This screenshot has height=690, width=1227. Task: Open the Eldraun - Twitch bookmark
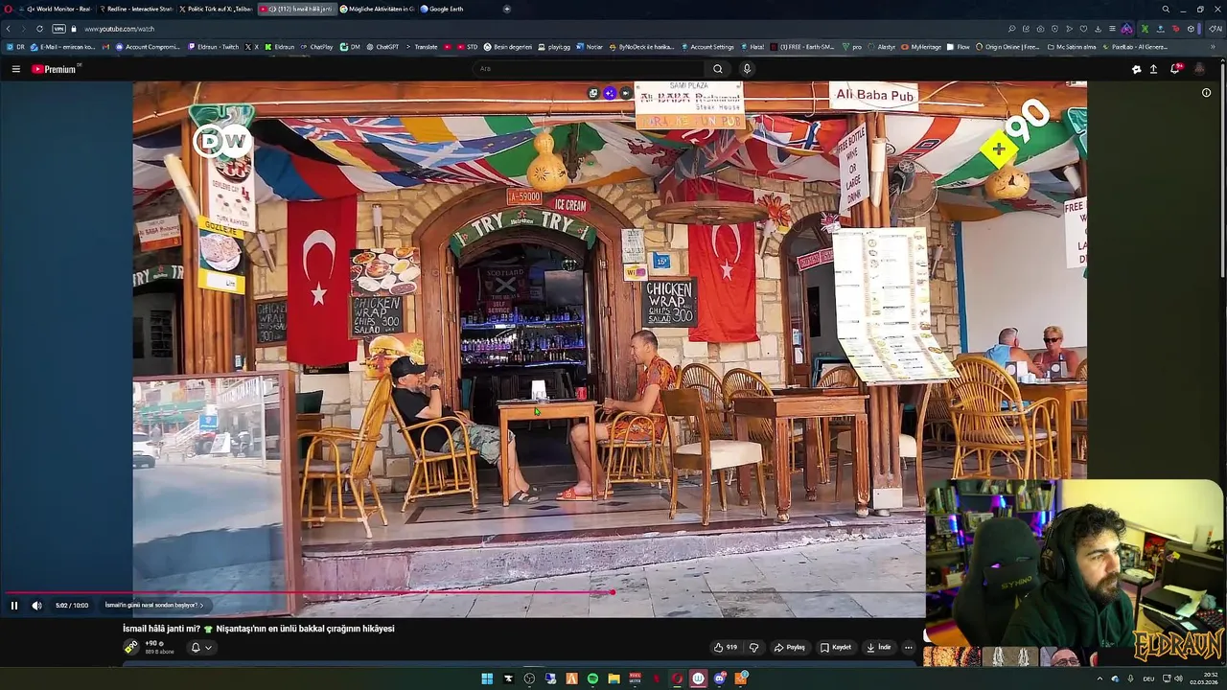pyautogui.click(x=213, y=47)
